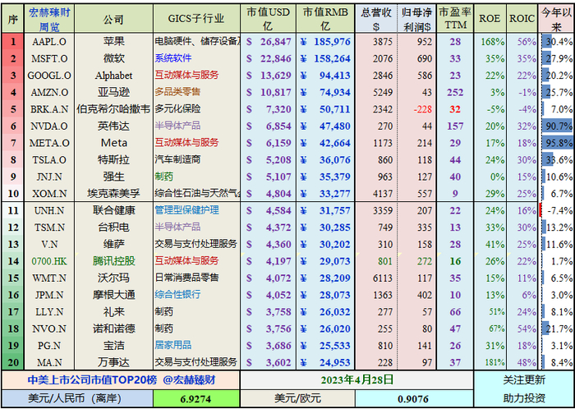Image resolution: width=575 pixels, height=409 pixels.
Task: Click company name 苹果
Action: (113, 42)
